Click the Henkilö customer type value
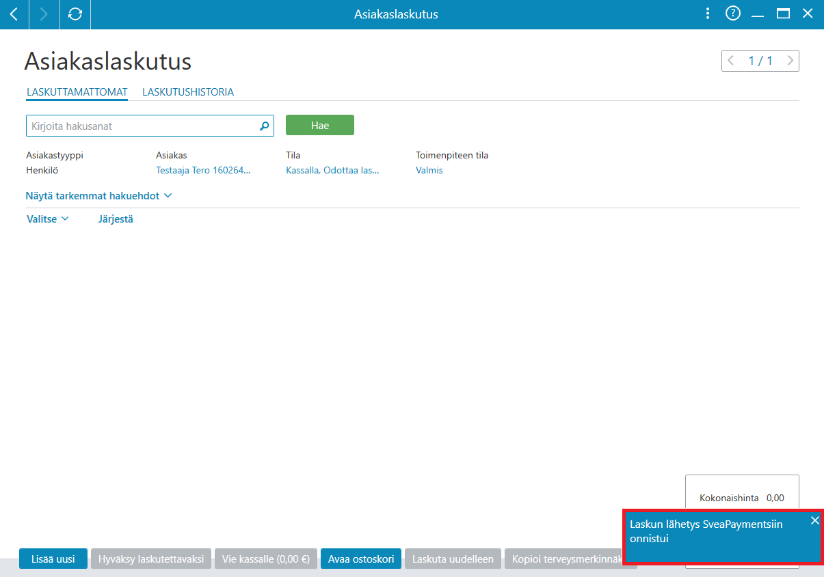The height and width of the screenshot is (577, 824). click(42, 171)
